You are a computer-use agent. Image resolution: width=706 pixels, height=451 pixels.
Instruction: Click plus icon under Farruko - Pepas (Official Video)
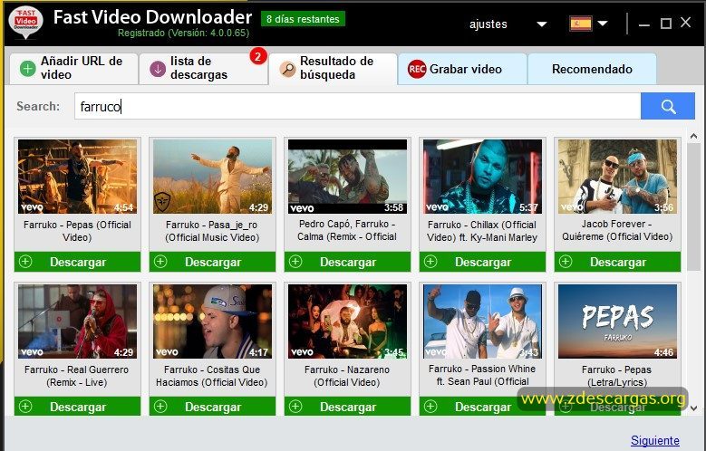(x=25, y=261)
